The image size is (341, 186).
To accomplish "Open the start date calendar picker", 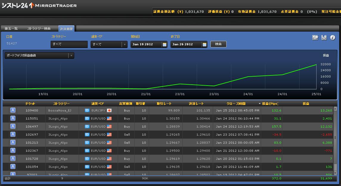I will 164,44.
